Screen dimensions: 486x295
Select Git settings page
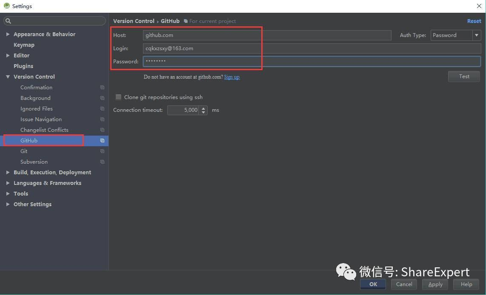point(24,151)
